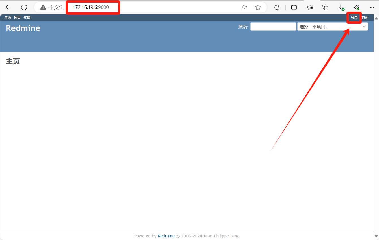The width and height of the screenshot is (379, 240).
Task: Expand the 选择一个项目 dropdown
Action: 332,27
